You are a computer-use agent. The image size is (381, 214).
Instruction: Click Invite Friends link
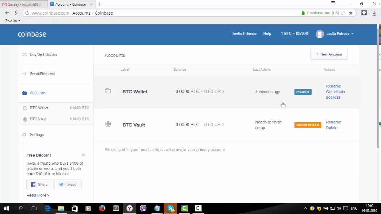pos(244,34)
